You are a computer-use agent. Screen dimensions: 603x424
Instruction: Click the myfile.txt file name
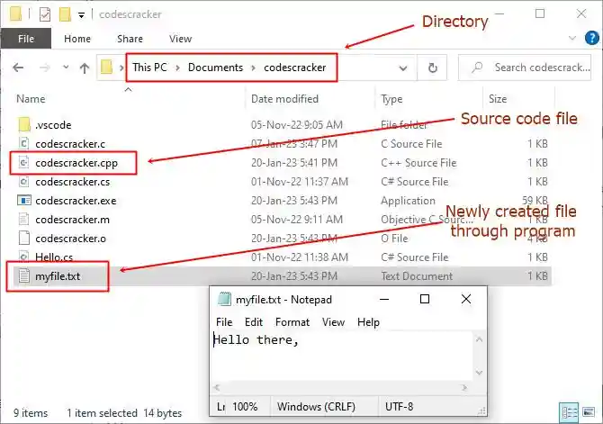58,276
